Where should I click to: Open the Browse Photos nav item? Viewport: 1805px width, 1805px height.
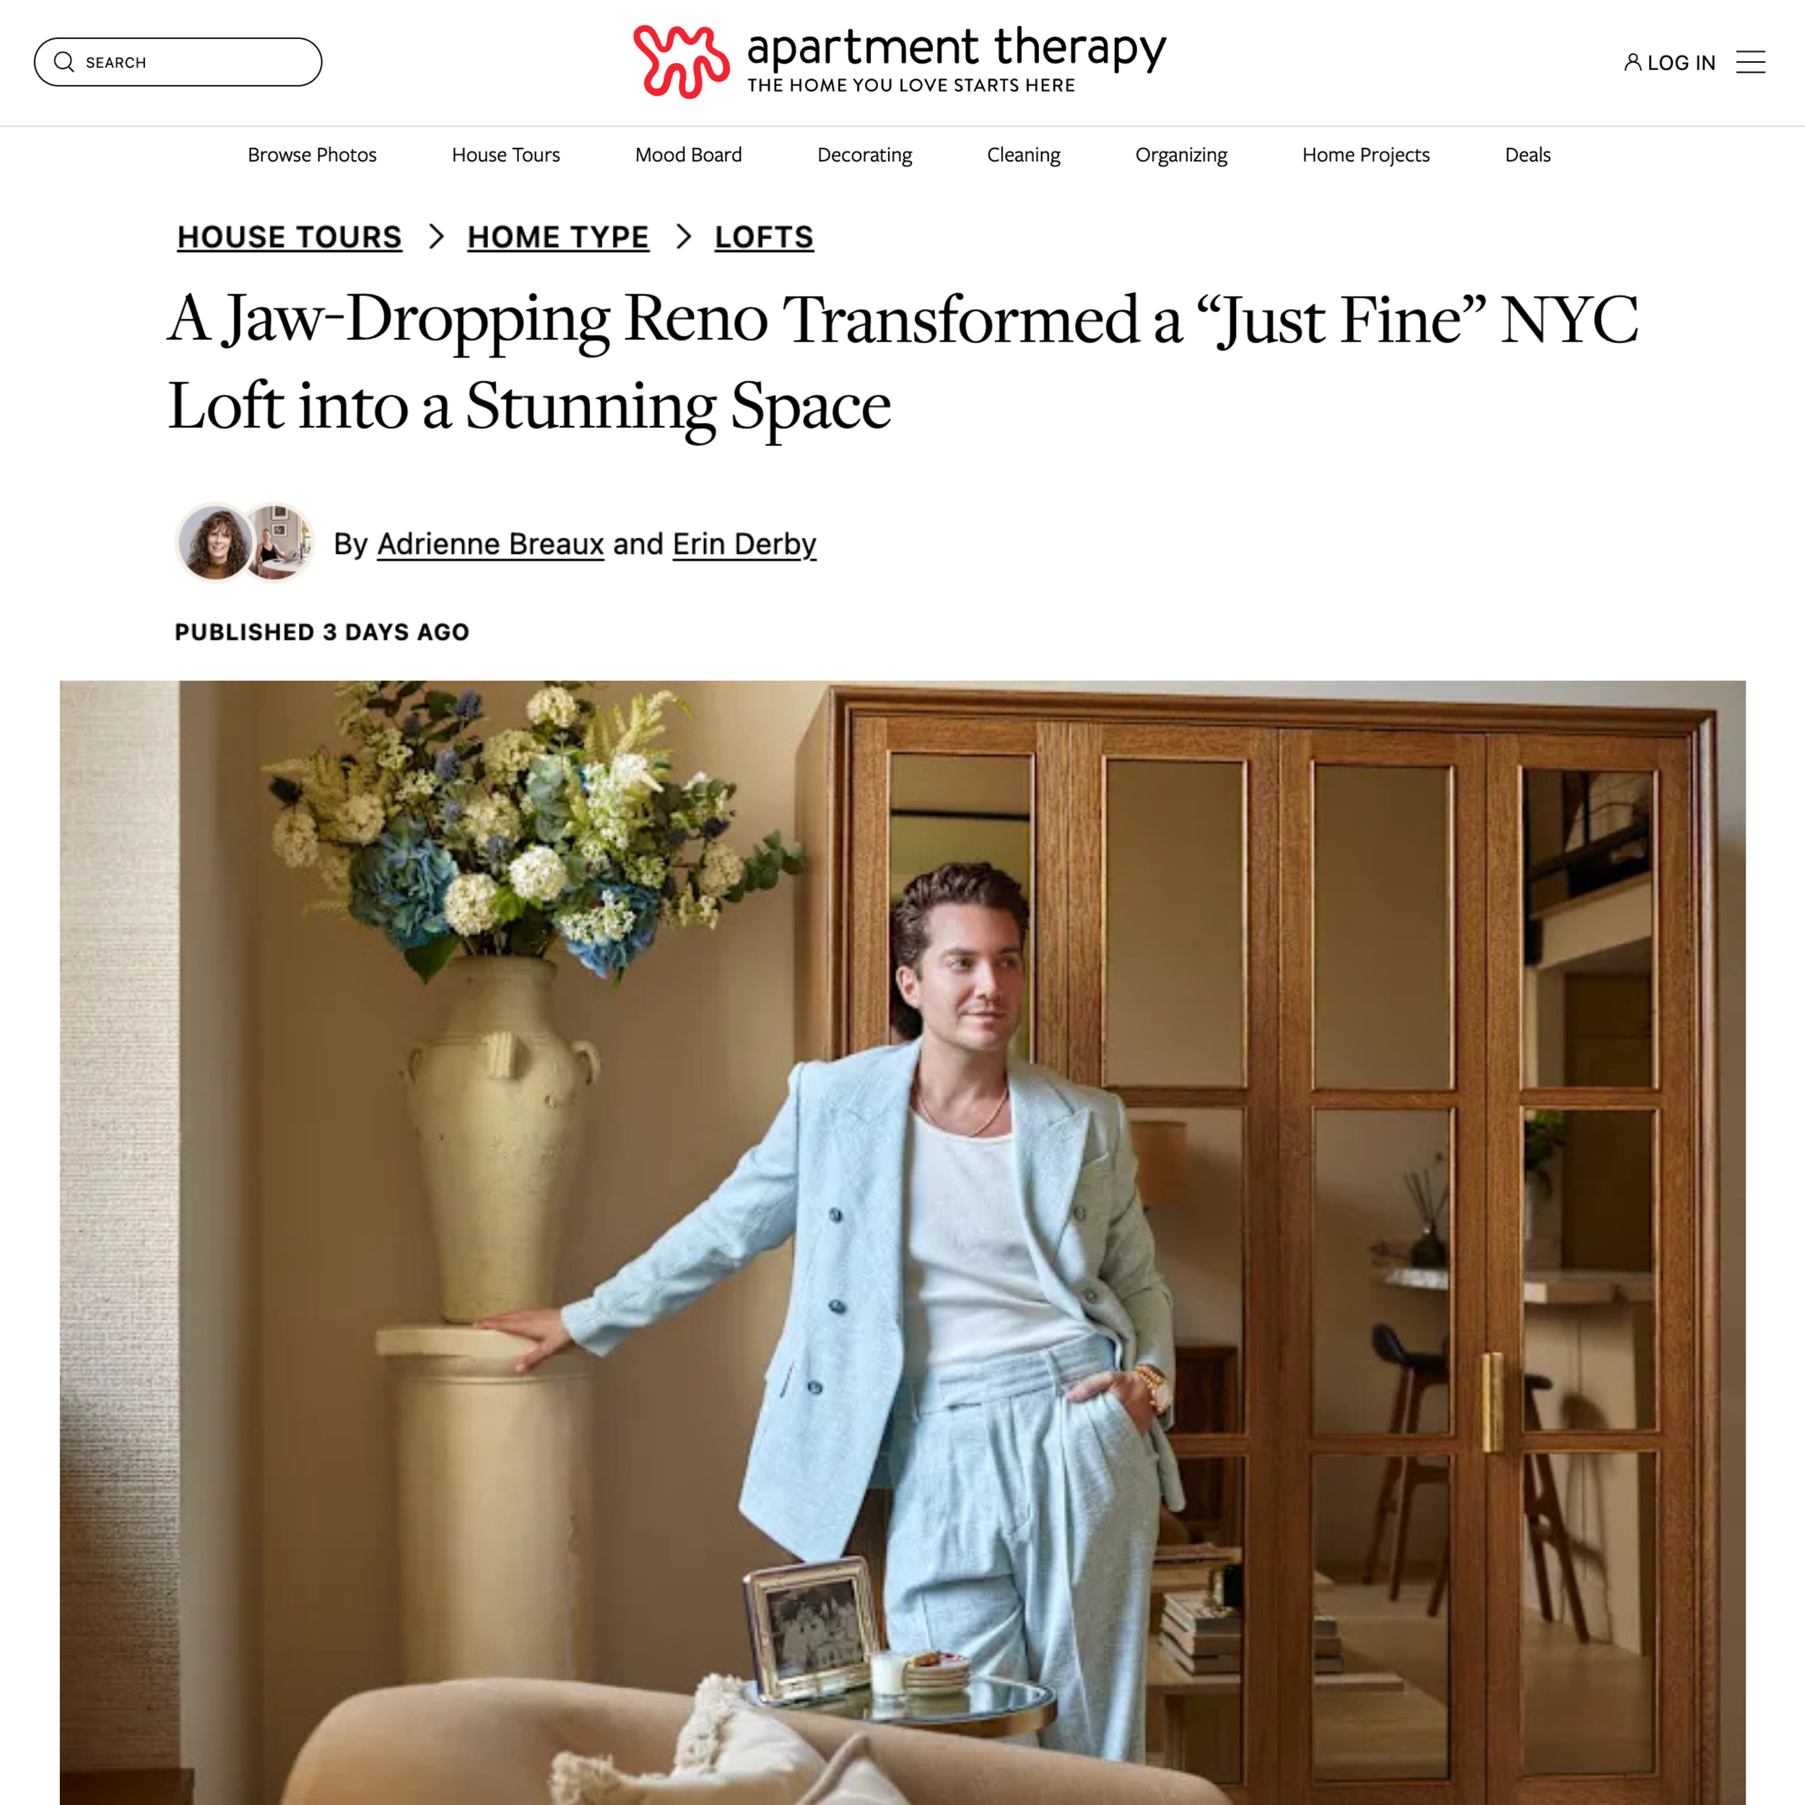click(312, 155)
